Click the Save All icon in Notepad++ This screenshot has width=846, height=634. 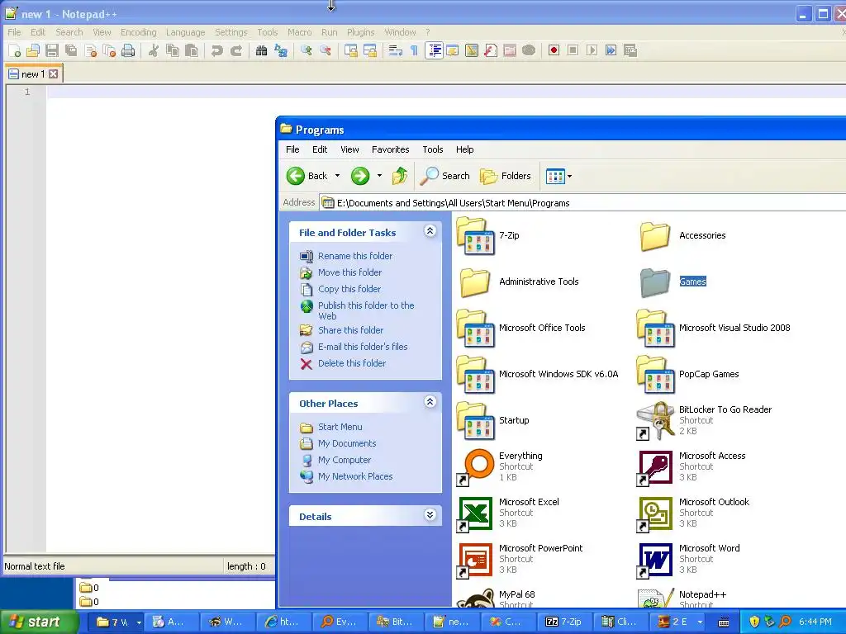[x=71, y=50]
